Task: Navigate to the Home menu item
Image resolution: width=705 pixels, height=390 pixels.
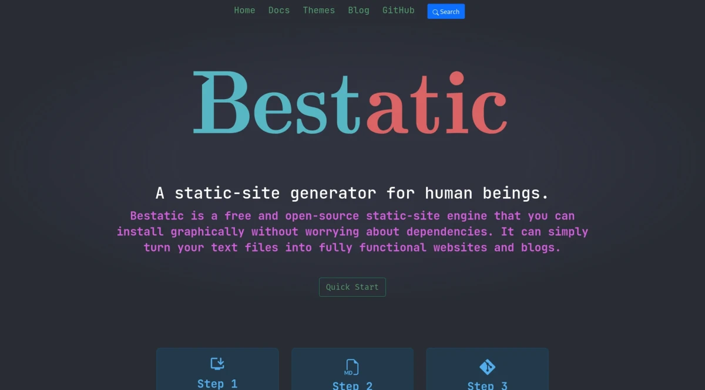Action: tap(244, 10)
